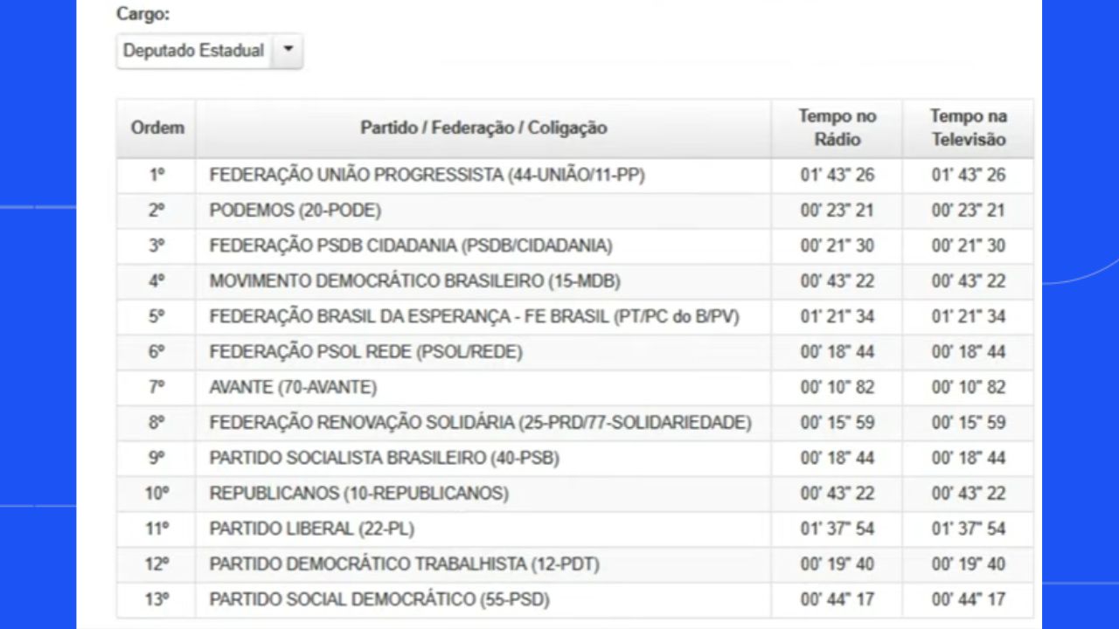The width and height of the screenshot is (1119, 629).
Task: Select the Federação Brasil da Esperança row
Action: [x=574, y=317]
